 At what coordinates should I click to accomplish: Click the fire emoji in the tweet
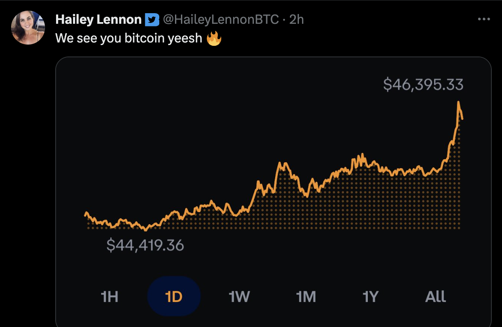(x=214, y=39)
